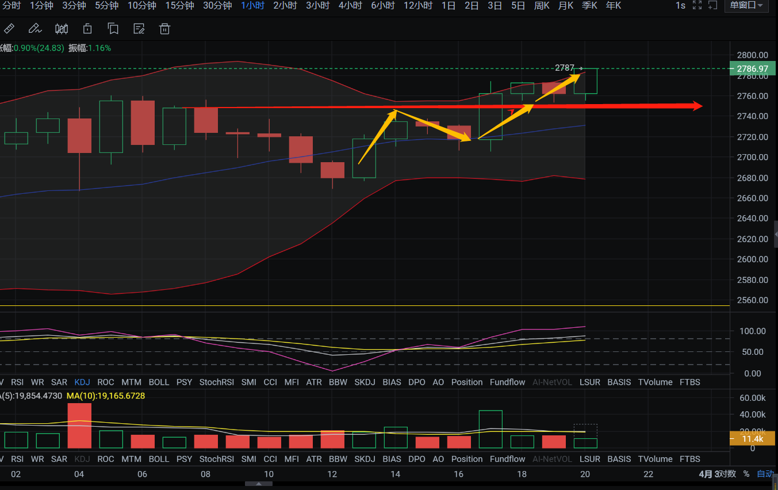Open the bookmark icon in toolbar

tap(113, 28)
